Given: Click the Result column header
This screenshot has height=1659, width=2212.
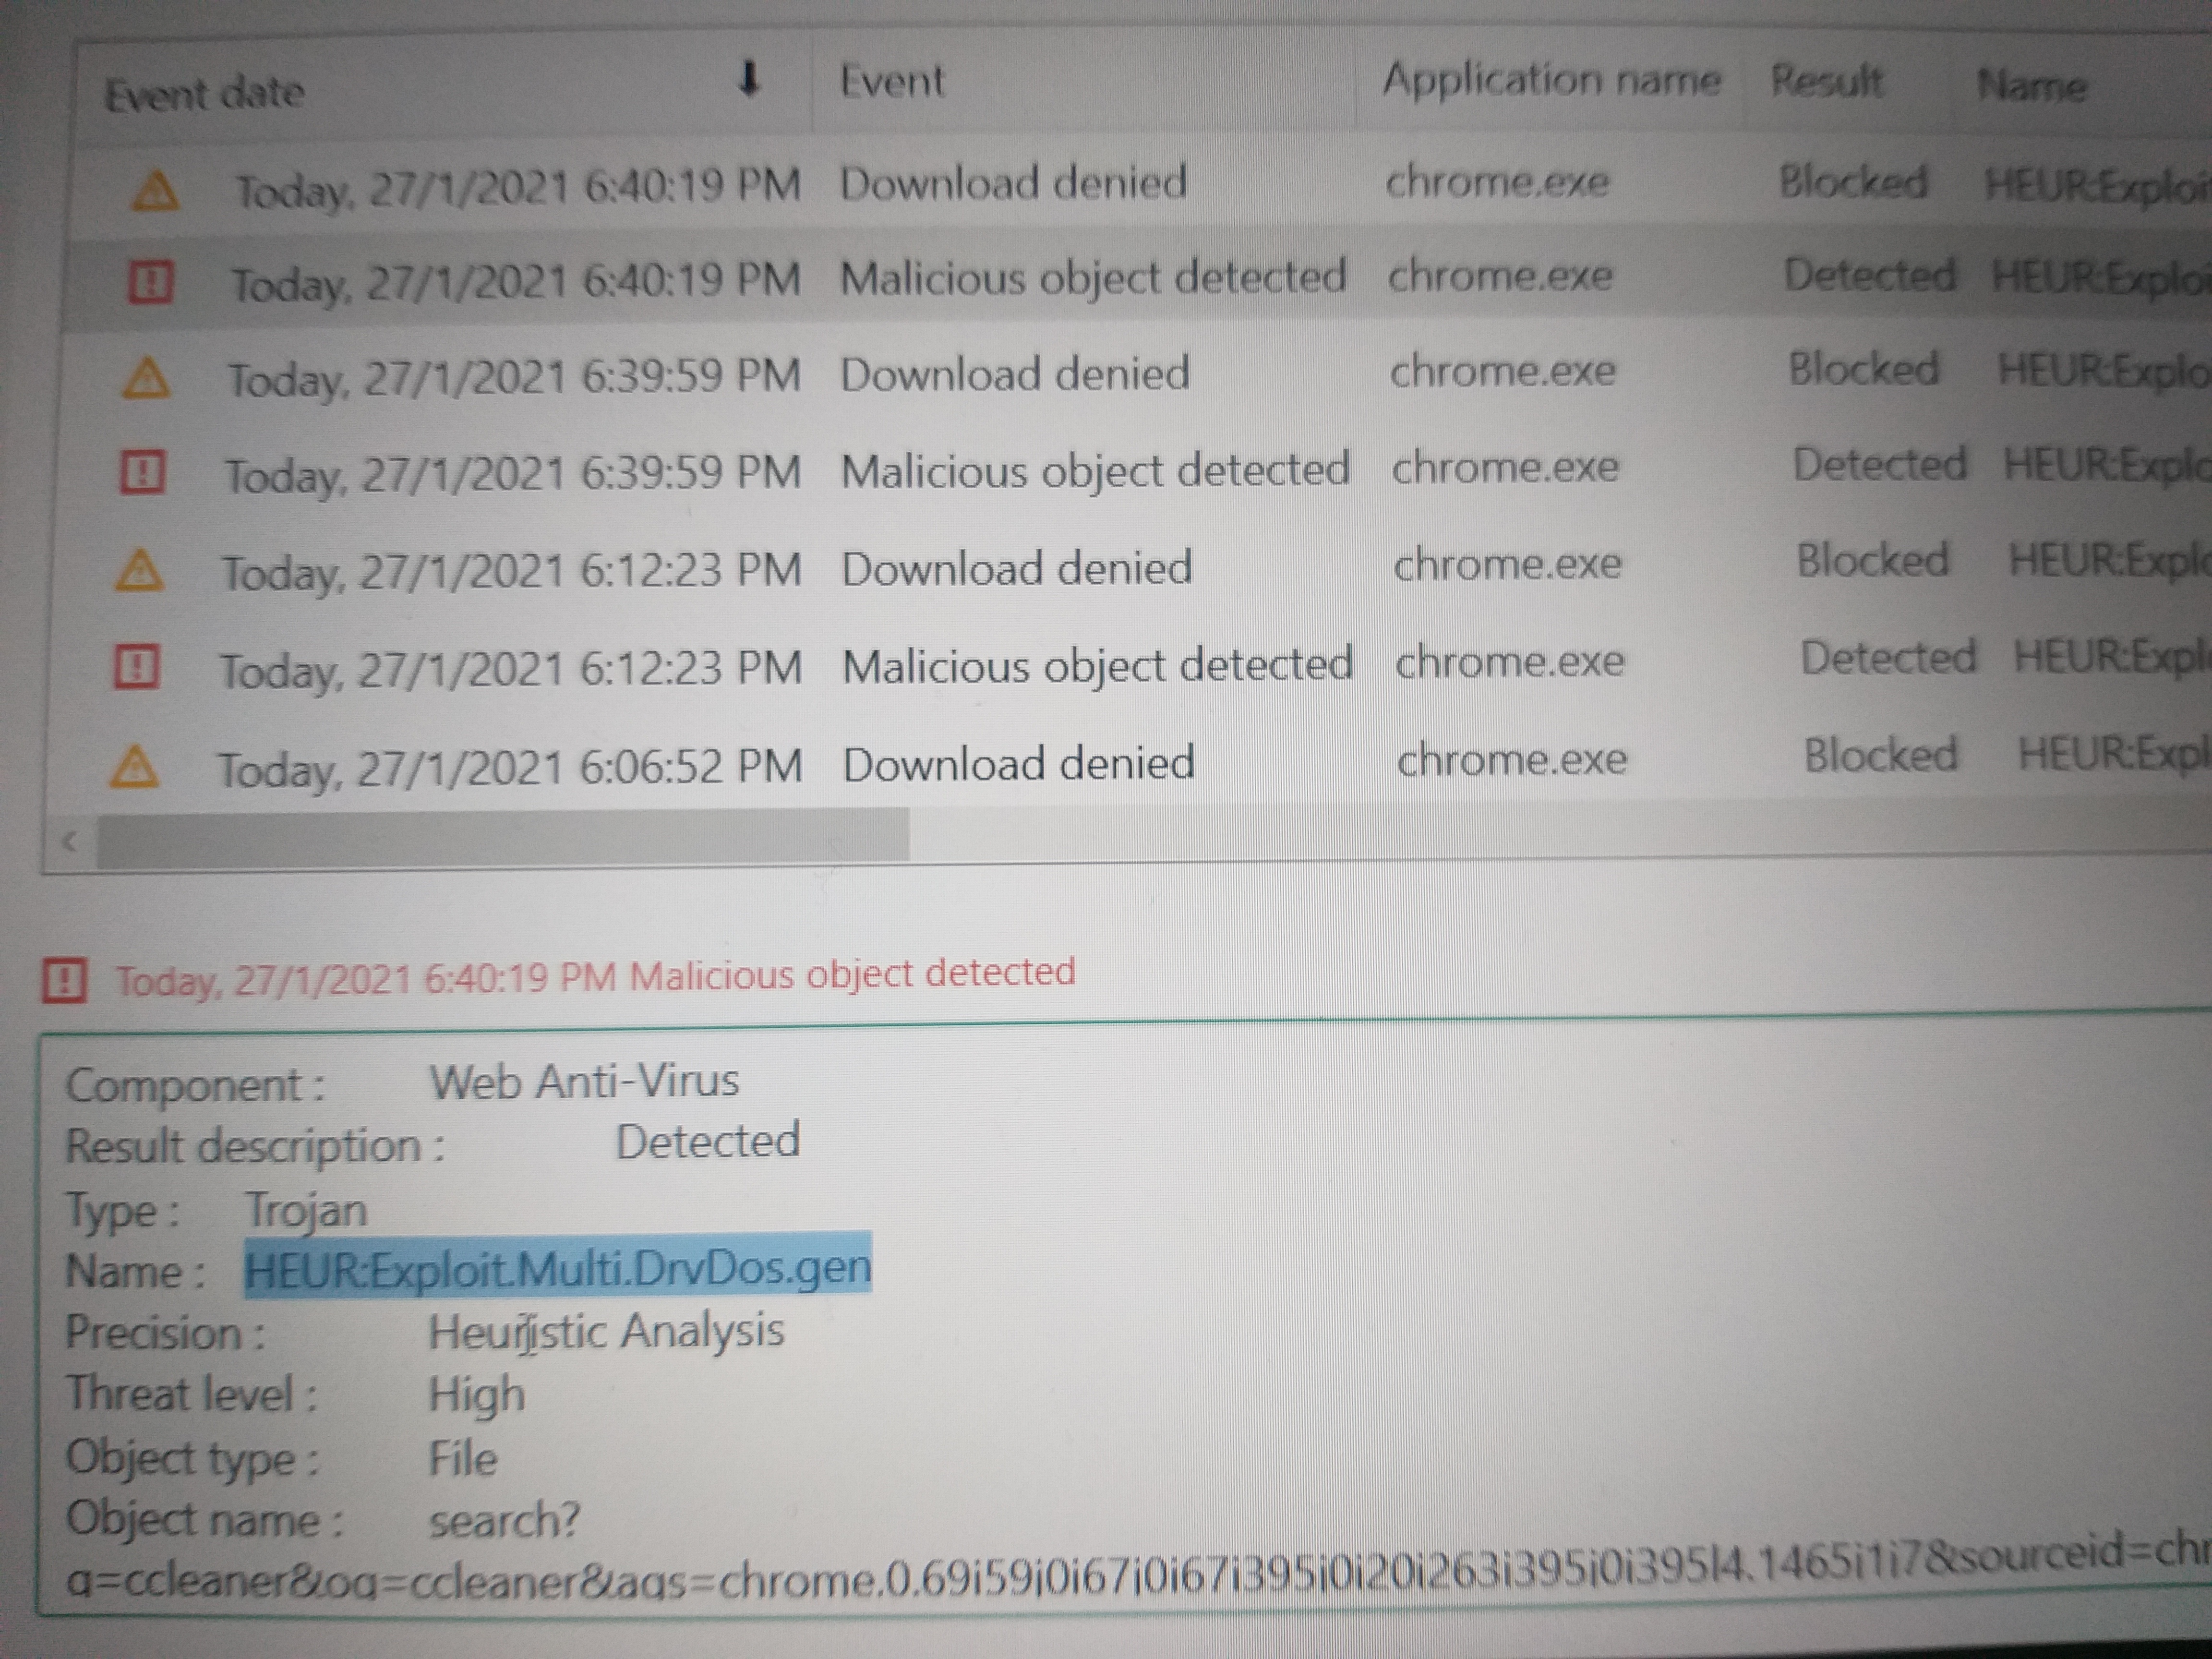Looking at the screenshot, I should 1826,82.
